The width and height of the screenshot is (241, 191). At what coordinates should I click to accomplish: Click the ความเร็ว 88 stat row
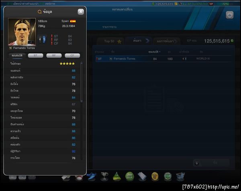click(43, 131)
